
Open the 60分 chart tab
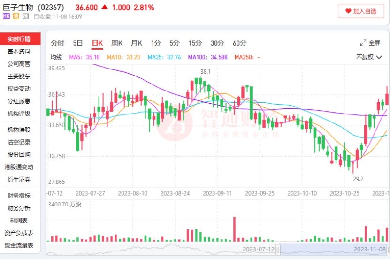tap(239, 43)
